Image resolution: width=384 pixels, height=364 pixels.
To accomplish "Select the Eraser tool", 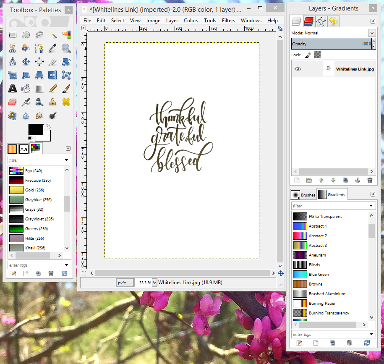I will click(13, 102).
